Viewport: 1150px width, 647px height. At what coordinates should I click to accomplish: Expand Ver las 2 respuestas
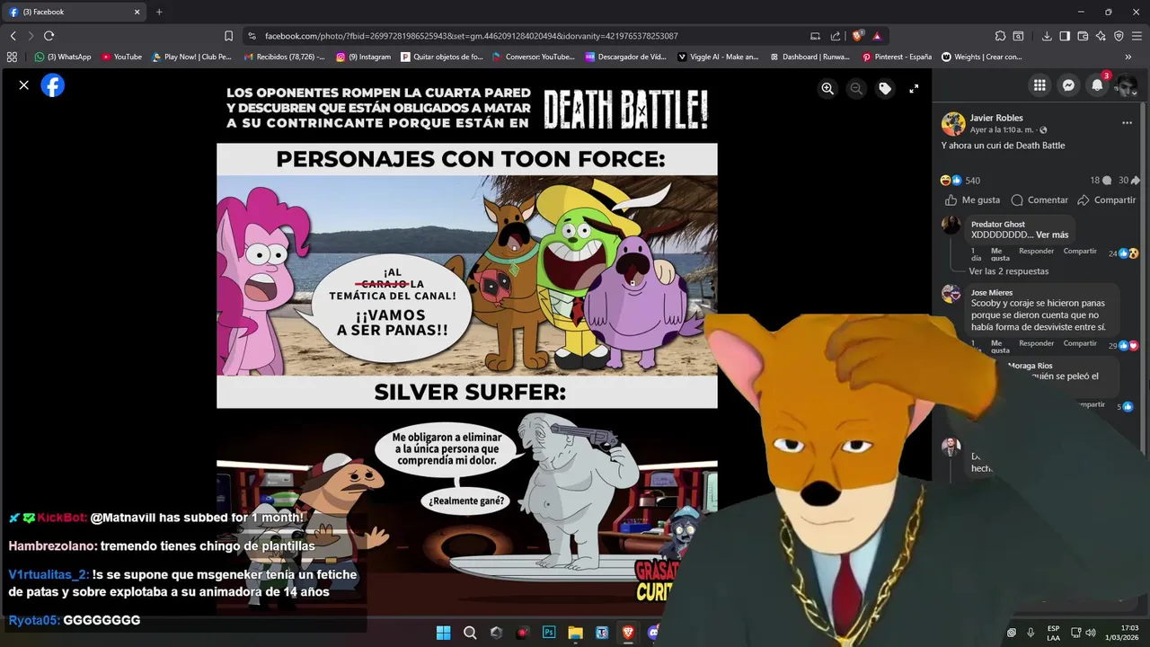[x=1008, y=271]
